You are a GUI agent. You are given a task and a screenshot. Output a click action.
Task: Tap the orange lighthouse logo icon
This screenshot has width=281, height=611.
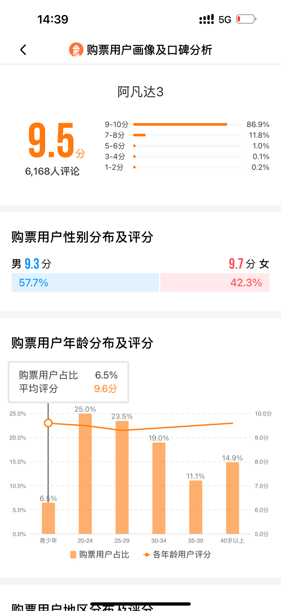point(76,50)
